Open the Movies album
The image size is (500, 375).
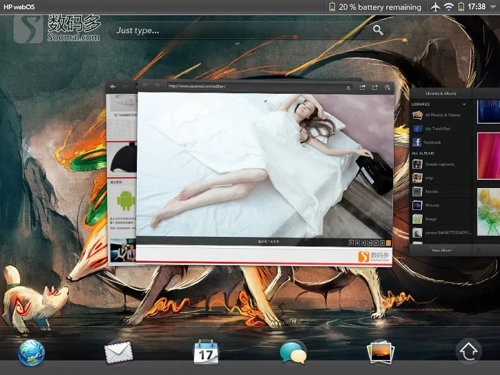tap(441, 192)
